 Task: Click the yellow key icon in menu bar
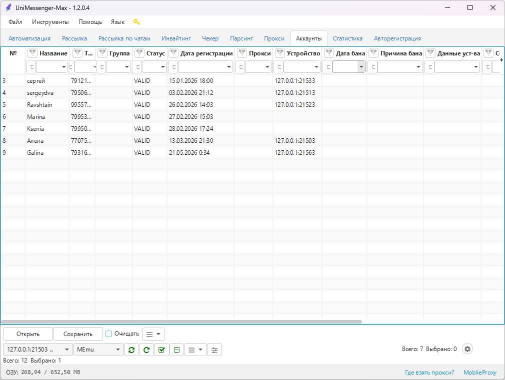(136, 22)
